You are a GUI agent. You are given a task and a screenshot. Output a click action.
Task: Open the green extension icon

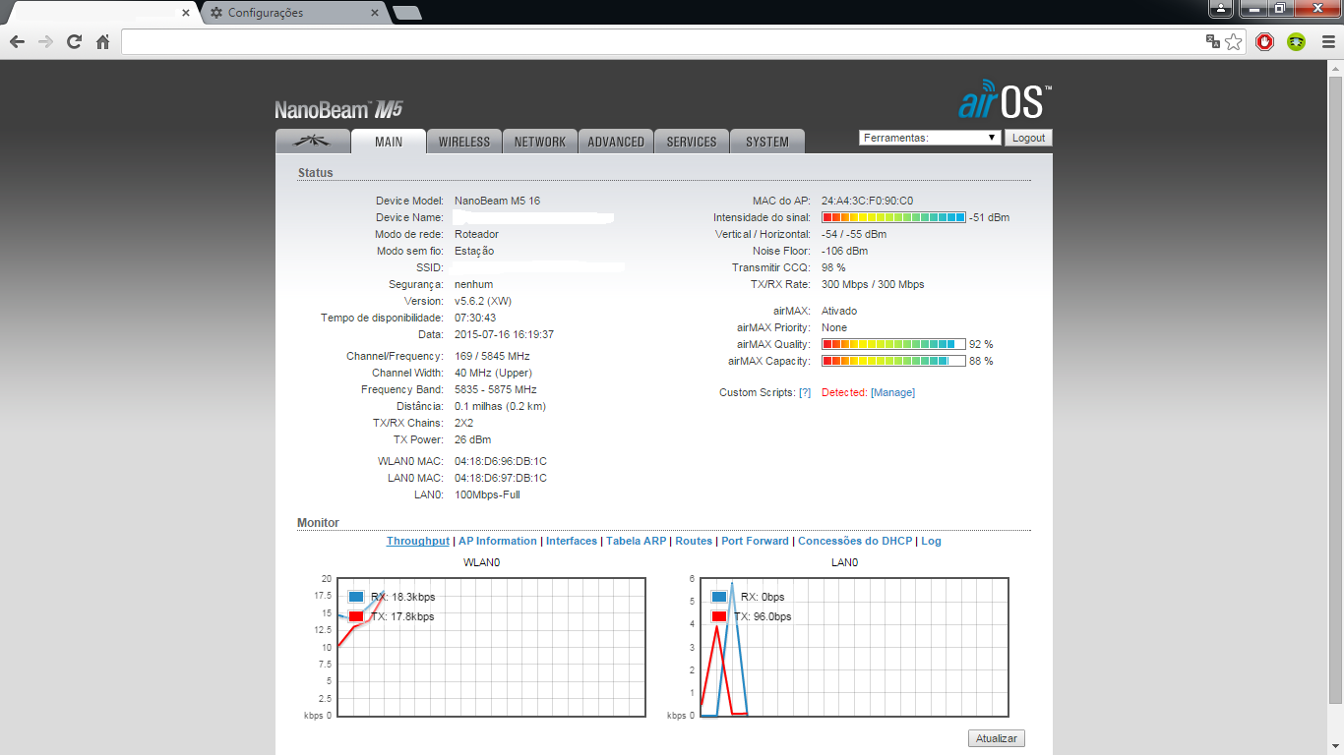[x=1297, y=41]
